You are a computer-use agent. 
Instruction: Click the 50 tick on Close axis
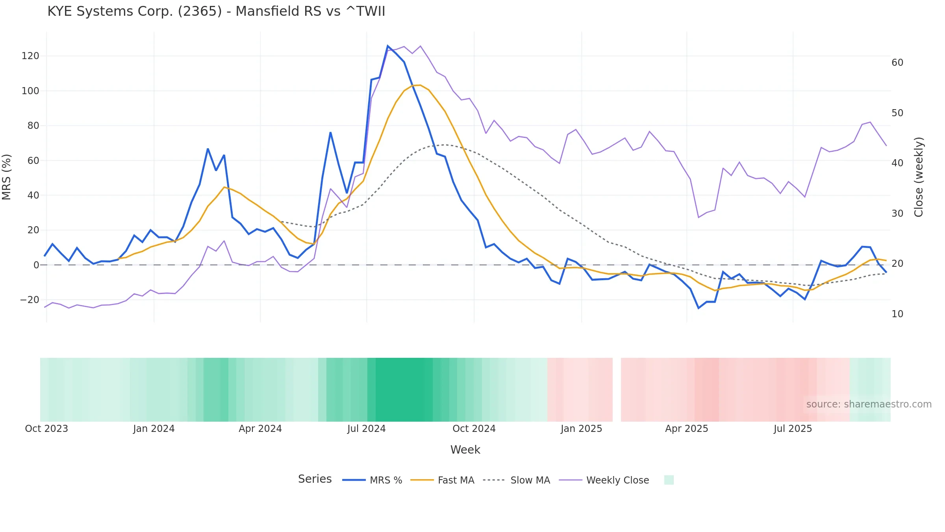click(x=897, y=113)
